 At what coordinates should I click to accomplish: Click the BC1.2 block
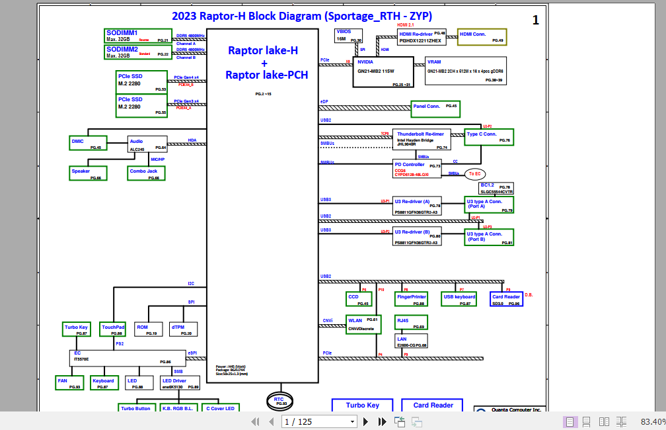coord(497,189)
